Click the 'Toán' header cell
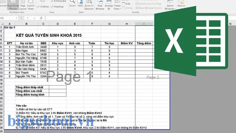Viewport: 236px width, 133px height. [x=92, y=43]
